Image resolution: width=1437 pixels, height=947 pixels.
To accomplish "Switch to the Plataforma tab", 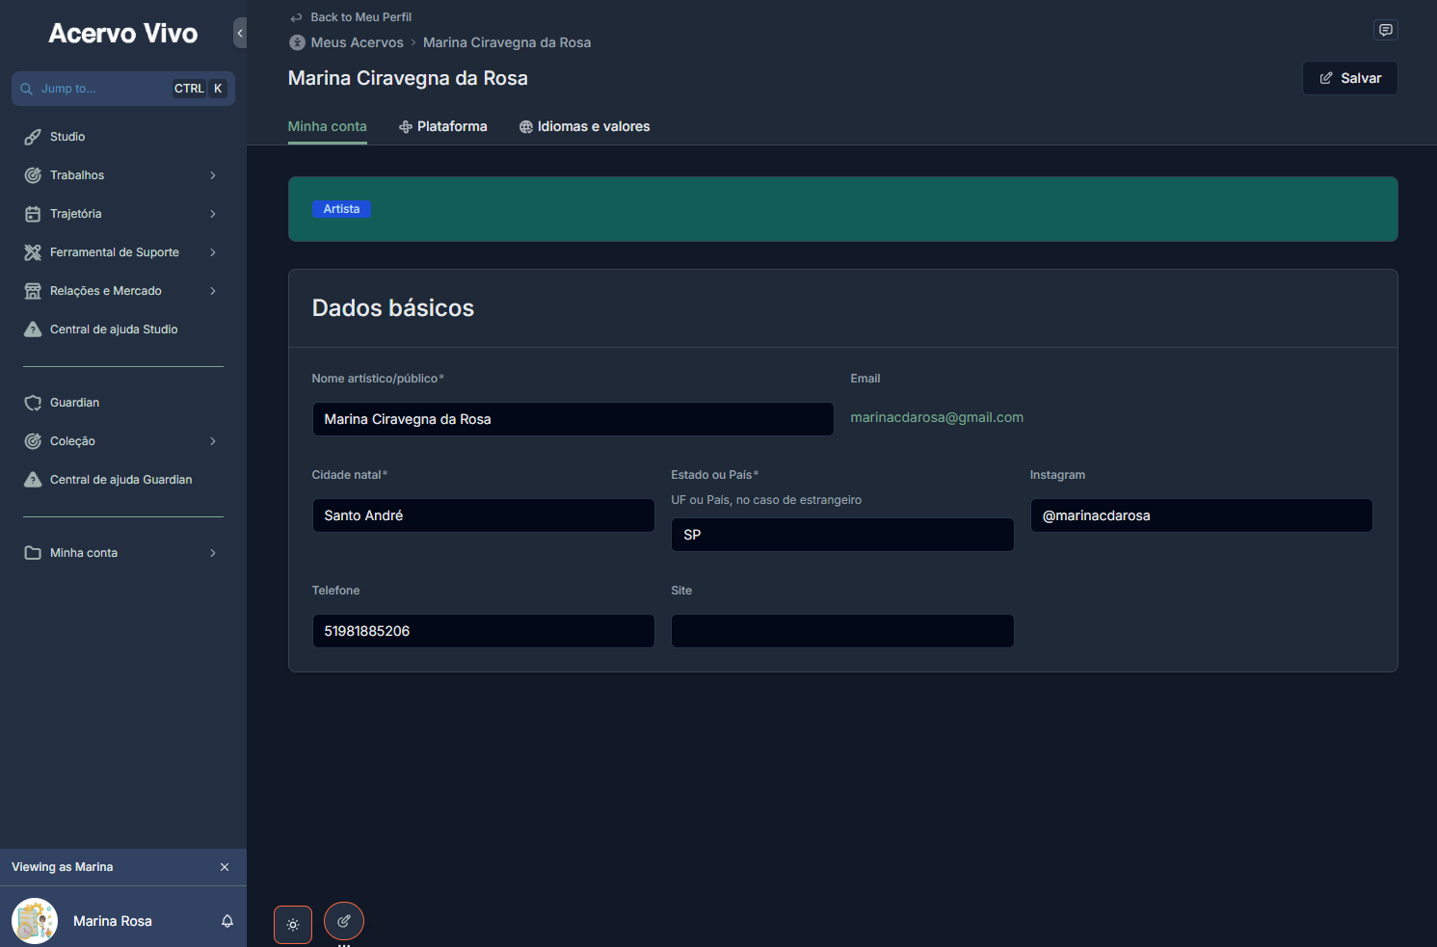I will click(x=443, y=126).
